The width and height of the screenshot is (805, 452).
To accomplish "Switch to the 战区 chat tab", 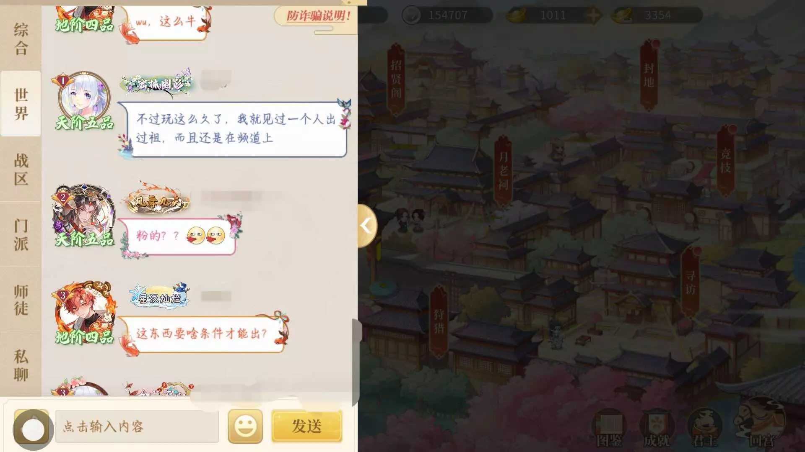I will pyautogui.click(x=21, y=169).
